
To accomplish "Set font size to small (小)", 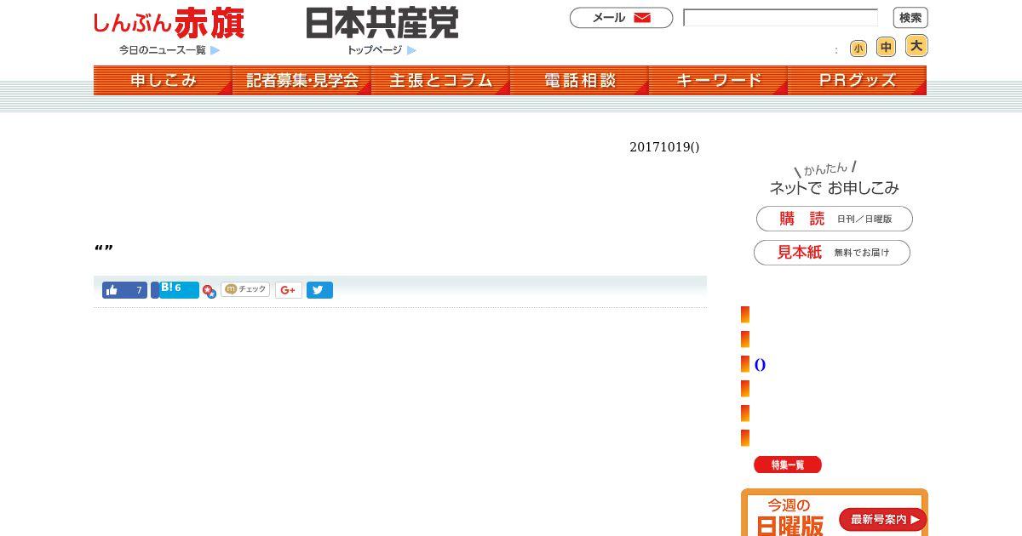I will coord(858,48).
